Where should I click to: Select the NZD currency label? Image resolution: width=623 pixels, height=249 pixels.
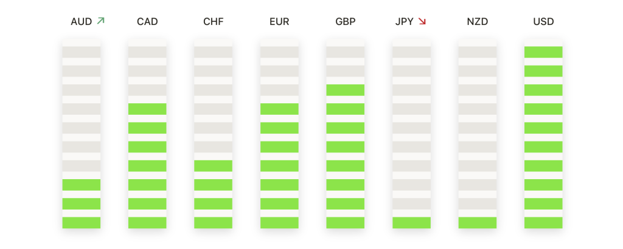point(478,21)
